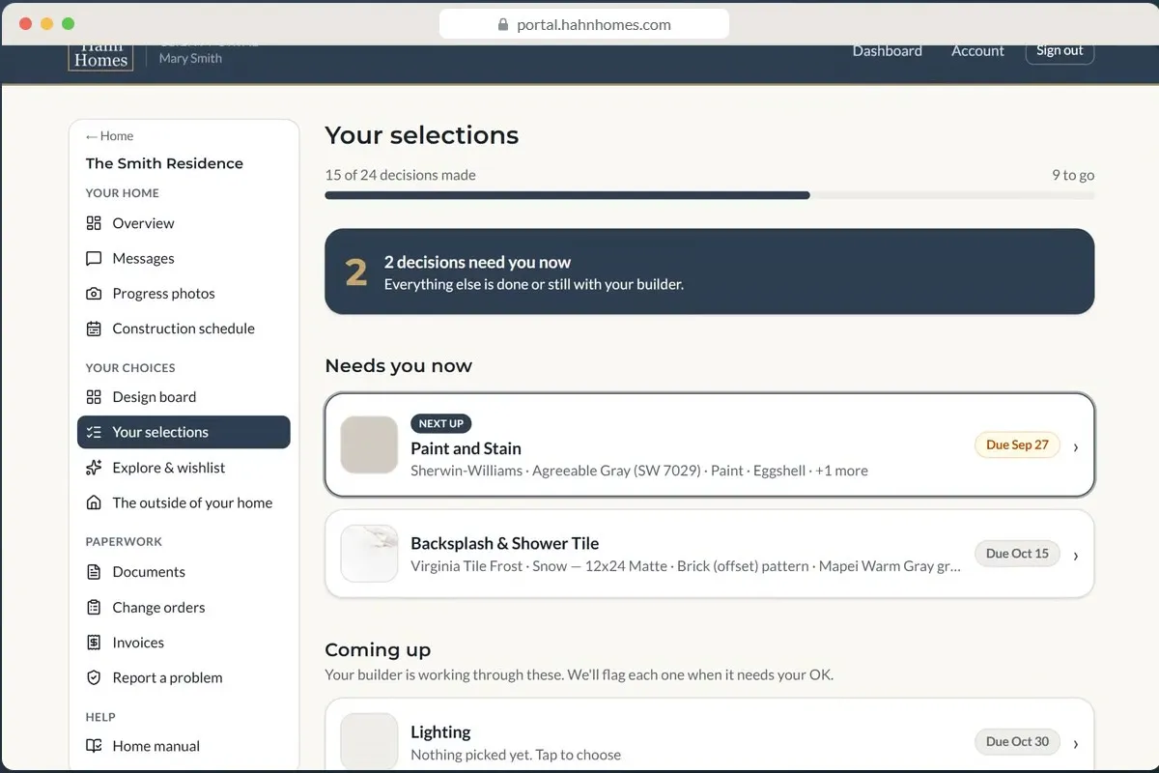Screen dimensions: 1159x773
Task: Click the Backsplash & Shower Tile thumbnail
Action: (x=369, y=554)
